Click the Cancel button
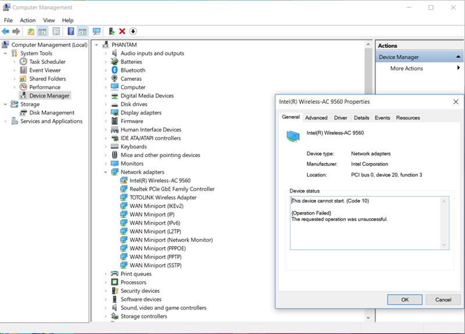 [443, 300]
